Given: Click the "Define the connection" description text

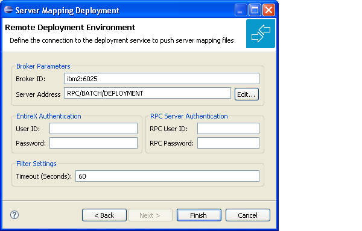Looking at the screenshot, I should (x=122, y=40).
